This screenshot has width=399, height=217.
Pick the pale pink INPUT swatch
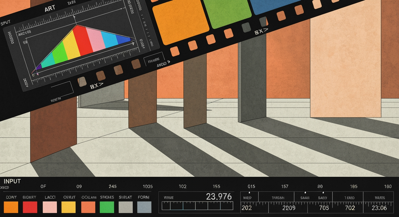pos(50,207)
